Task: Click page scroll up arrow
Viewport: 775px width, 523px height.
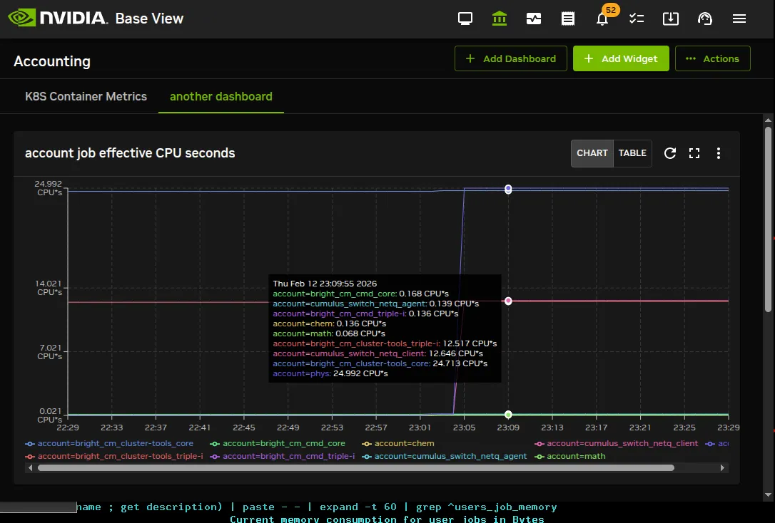Action: 768,120
